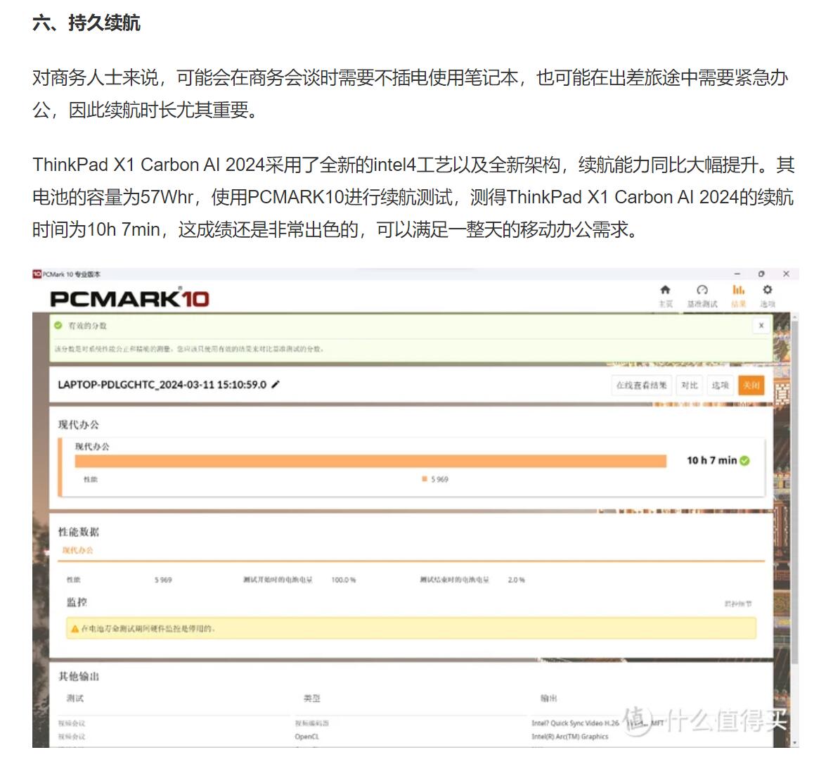This screenshot has width=833, height=764.
Task: Click the 性能数据 section heading
Action: point(79,532)
